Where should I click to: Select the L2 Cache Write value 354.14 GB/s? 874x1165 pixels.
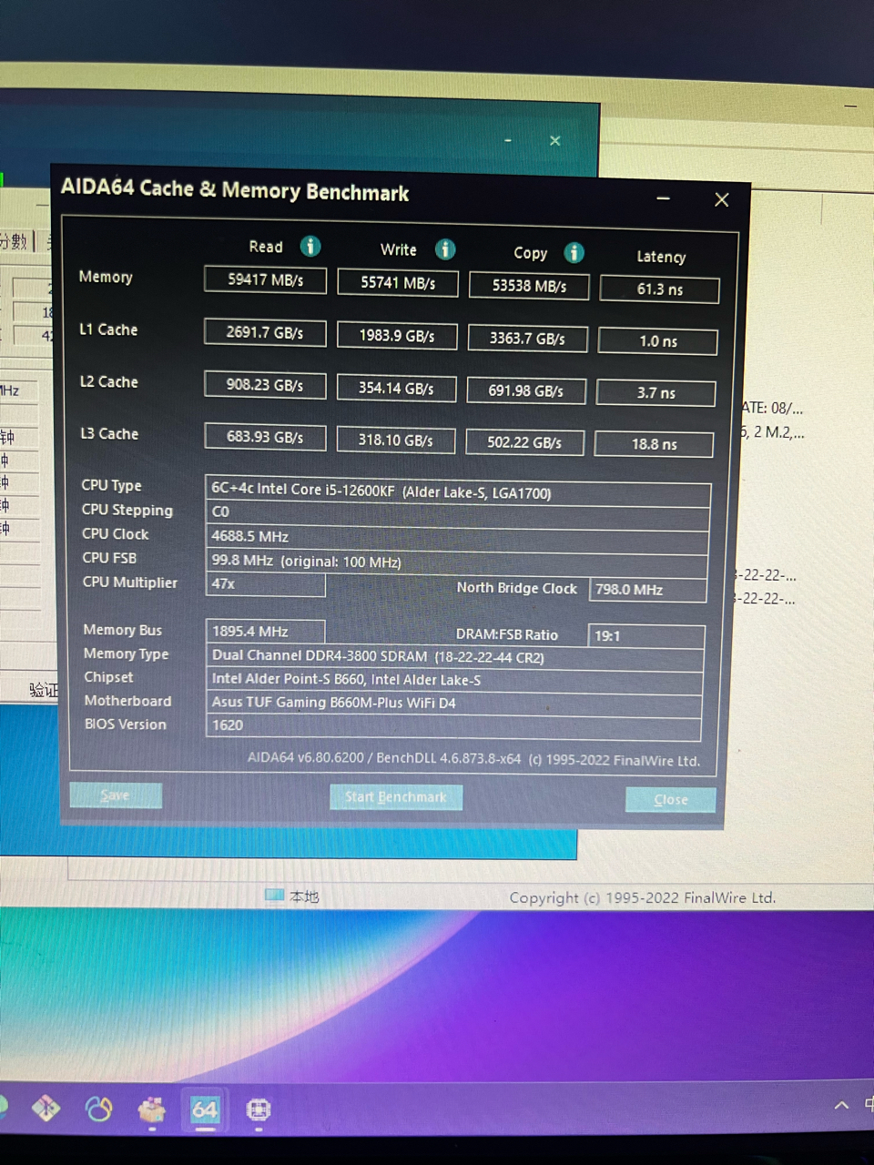396,388
